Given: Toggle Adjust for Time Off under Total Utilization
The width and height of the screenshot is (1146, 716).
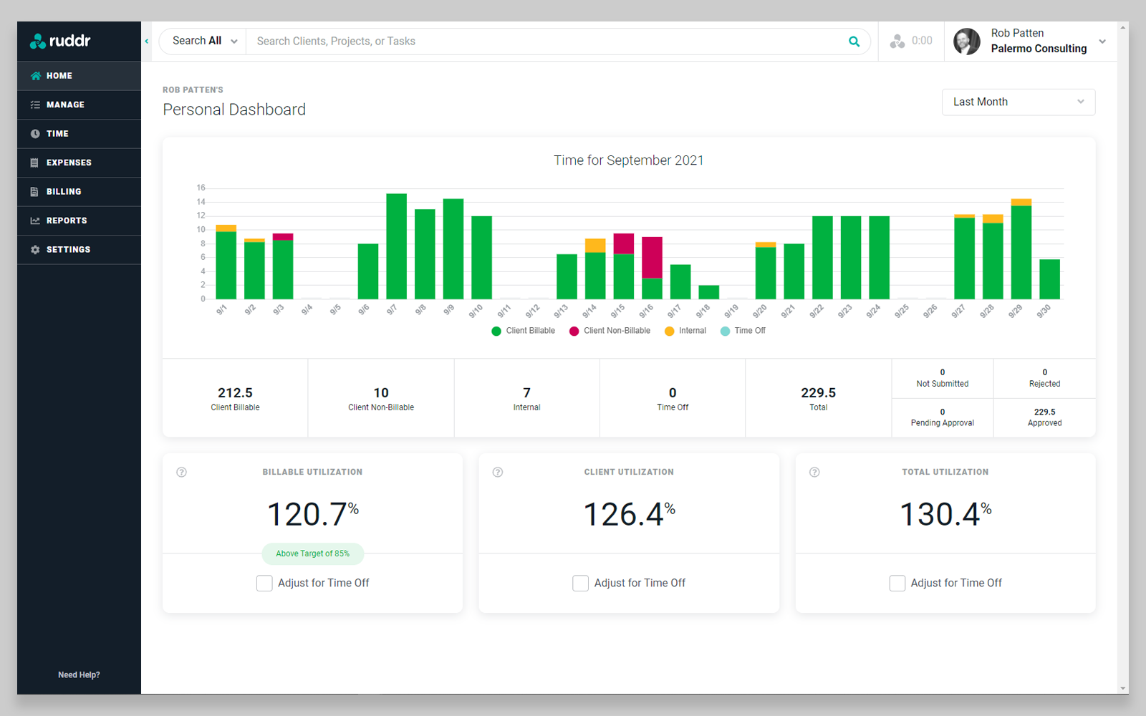Looking at the screenshot, I should pyautogui.click(x=897, y=583).
